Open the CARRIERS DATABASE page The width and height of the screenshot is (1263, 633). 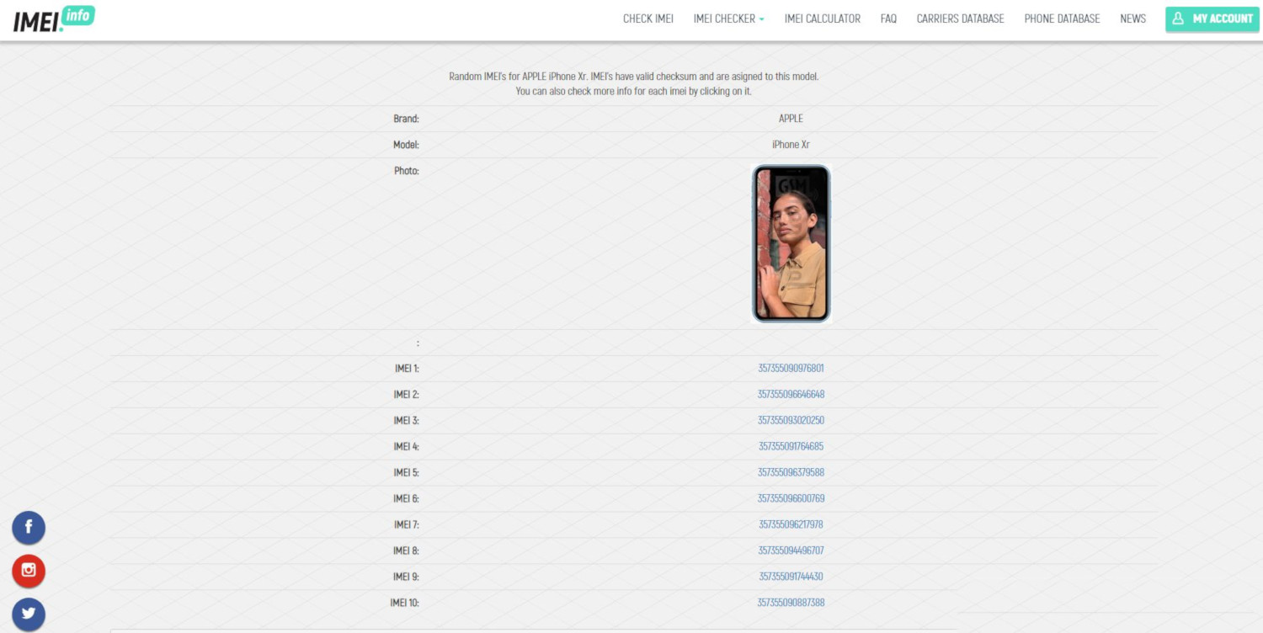click(960, 18)
